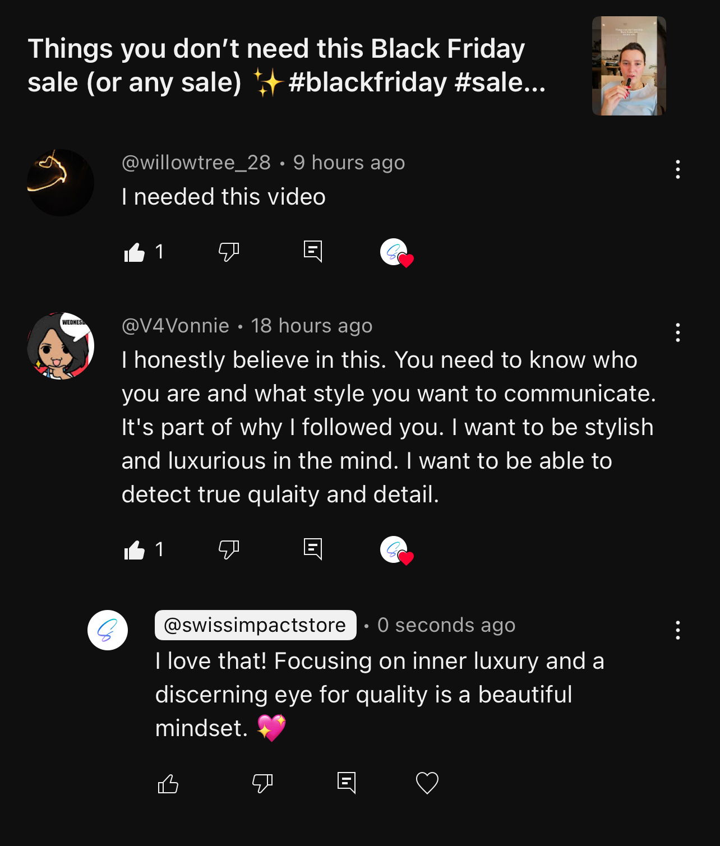This screenshot has width=720, height=846.
Task: Dislike the willowtree_28 comment
Action: coord(228,252)
